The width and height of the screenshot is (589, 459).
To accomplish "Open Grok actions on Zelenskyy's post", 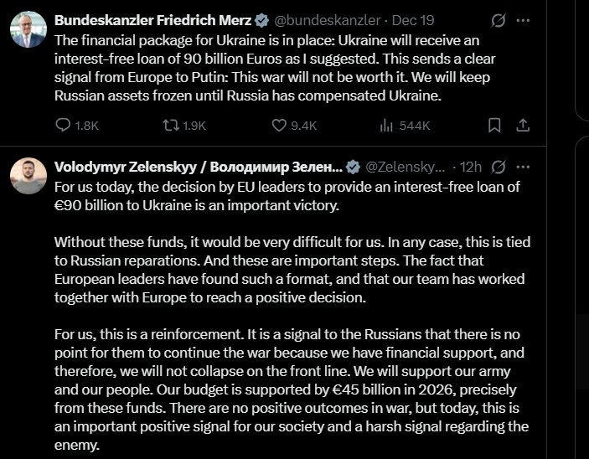I will [499, 166].
